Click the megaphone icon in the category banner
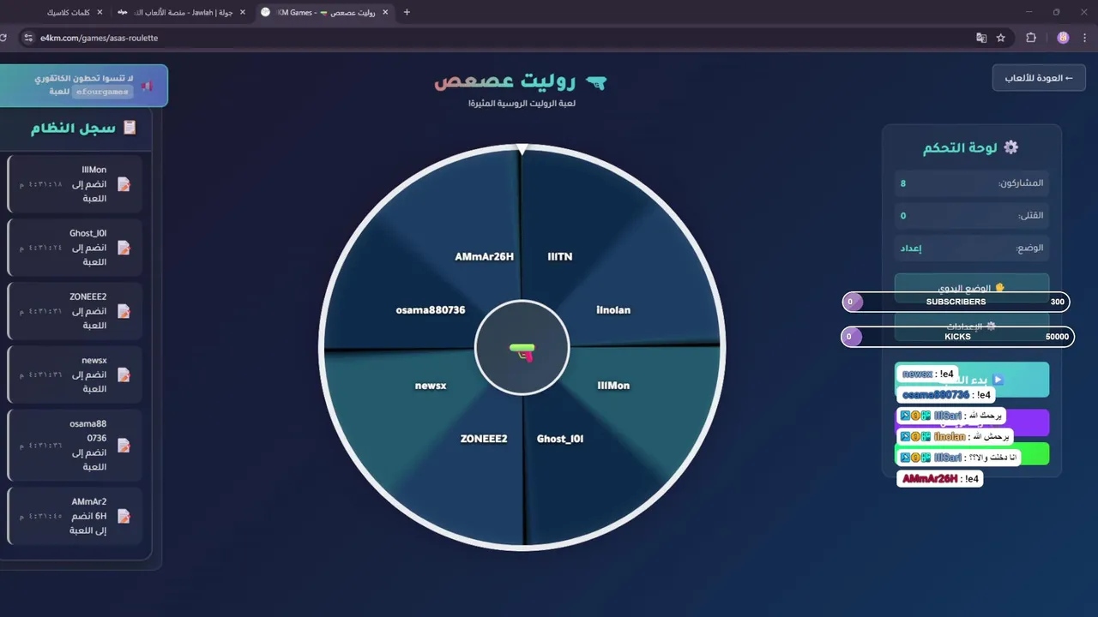1098x617 pixels. 148,87
